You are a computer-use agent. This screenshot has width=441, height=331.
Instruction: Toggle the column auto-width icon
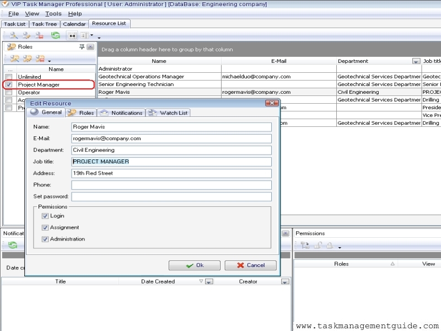(72, 35)
